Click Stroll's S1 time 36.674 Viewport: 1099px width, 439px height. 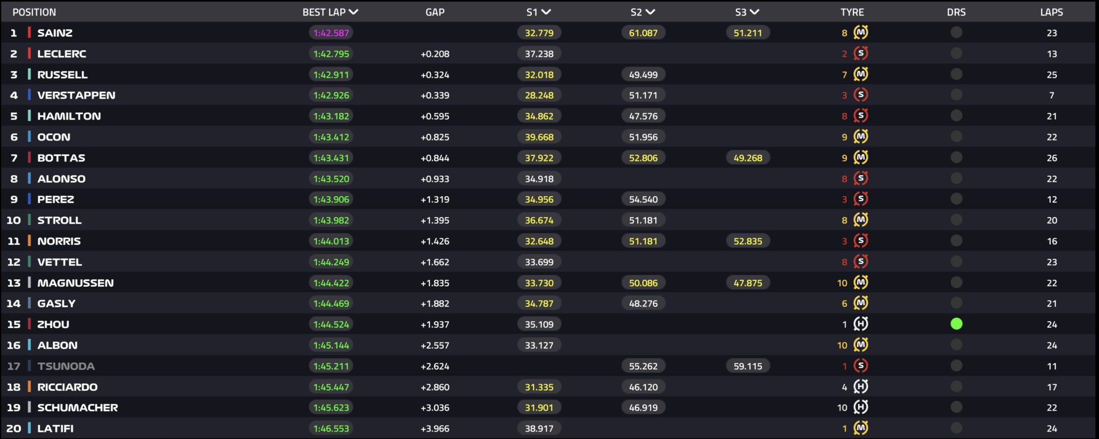coord(539,220)
